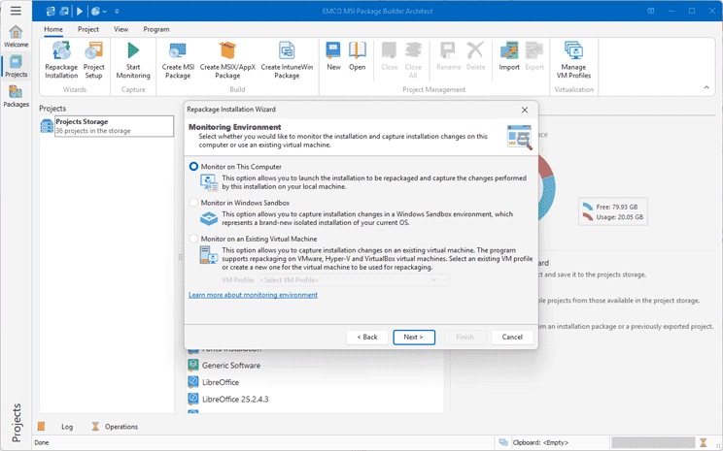723x451 pixels.
Task: Click the zoom slider in status bar
Action: (x=653, y=442)
